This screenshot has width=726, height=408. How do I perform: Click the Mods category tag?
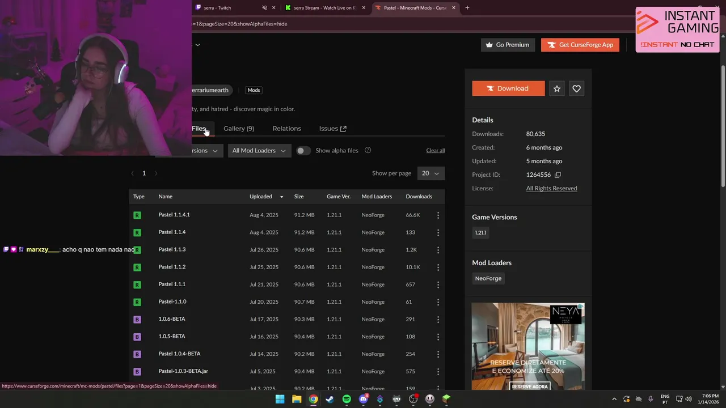[x=254, y=90]
